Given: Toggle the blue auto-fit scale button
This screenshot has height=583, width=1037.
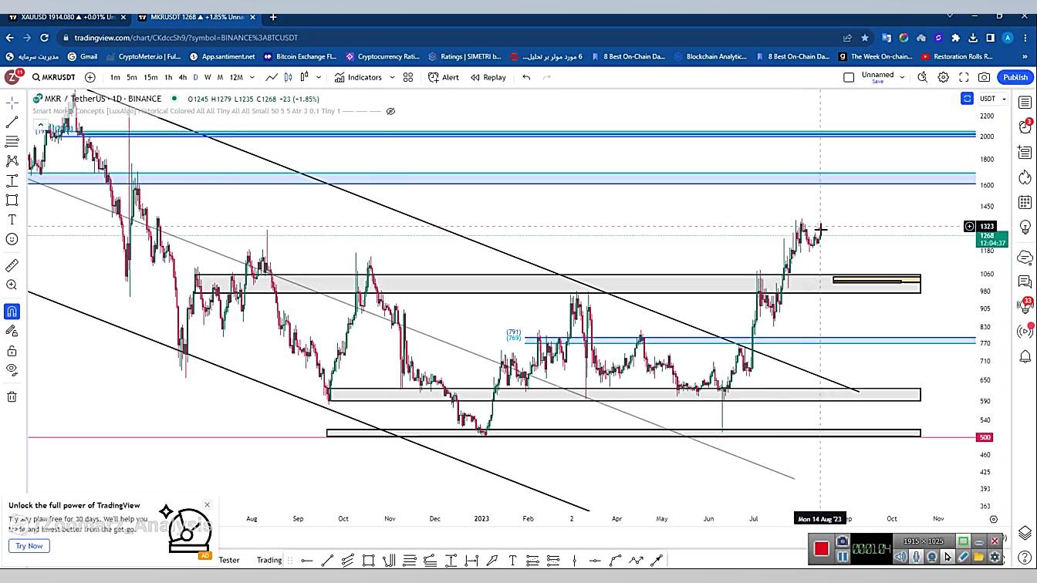Looking at the screenshot, I should [967, 99].
